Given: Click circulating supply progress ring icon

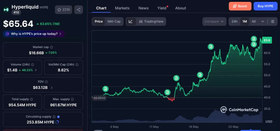Looking at the screenshot, I should pos(57,122).
